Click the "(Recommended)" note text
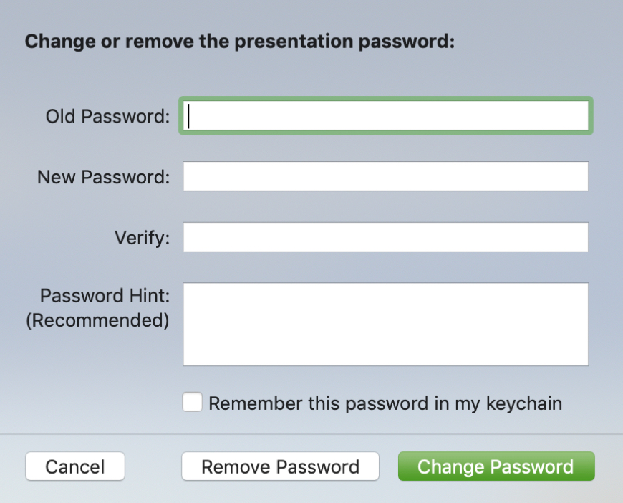 pyautogui.click(x=97, y=320)
